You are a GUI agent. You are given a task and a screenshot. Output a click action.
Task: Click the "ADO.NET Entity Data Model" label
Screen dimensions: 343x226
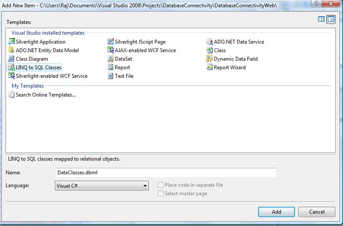pyautogui.click(x=47, y=50)
